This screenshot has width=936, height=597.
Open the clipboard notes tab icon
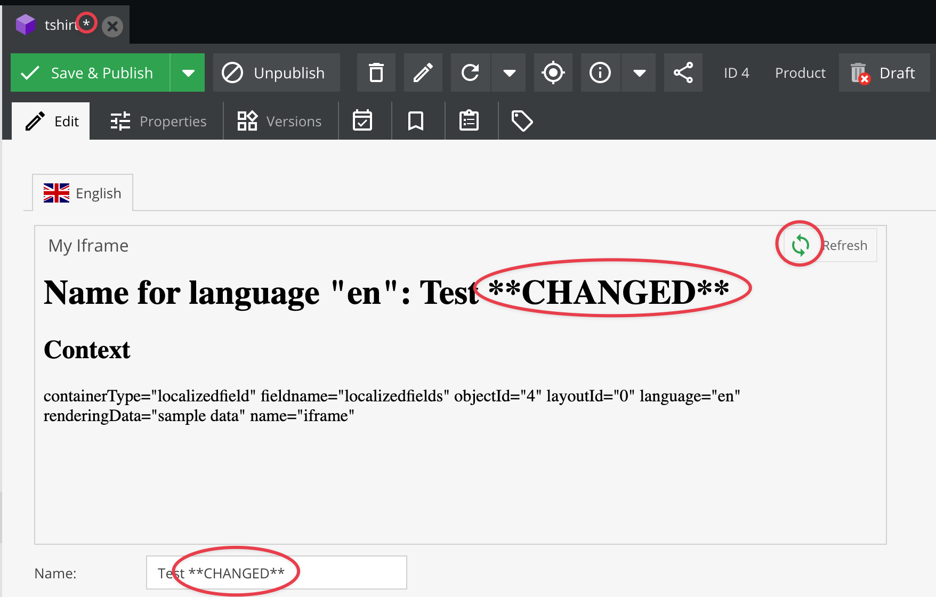(469, 121)
